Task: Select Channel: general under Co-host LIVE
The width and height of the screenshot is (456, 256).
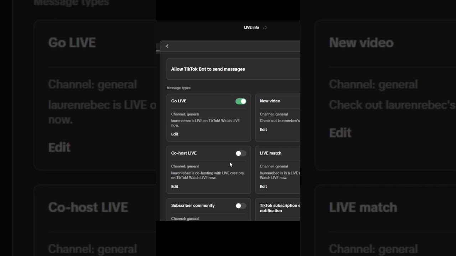Action: (185, 166)
